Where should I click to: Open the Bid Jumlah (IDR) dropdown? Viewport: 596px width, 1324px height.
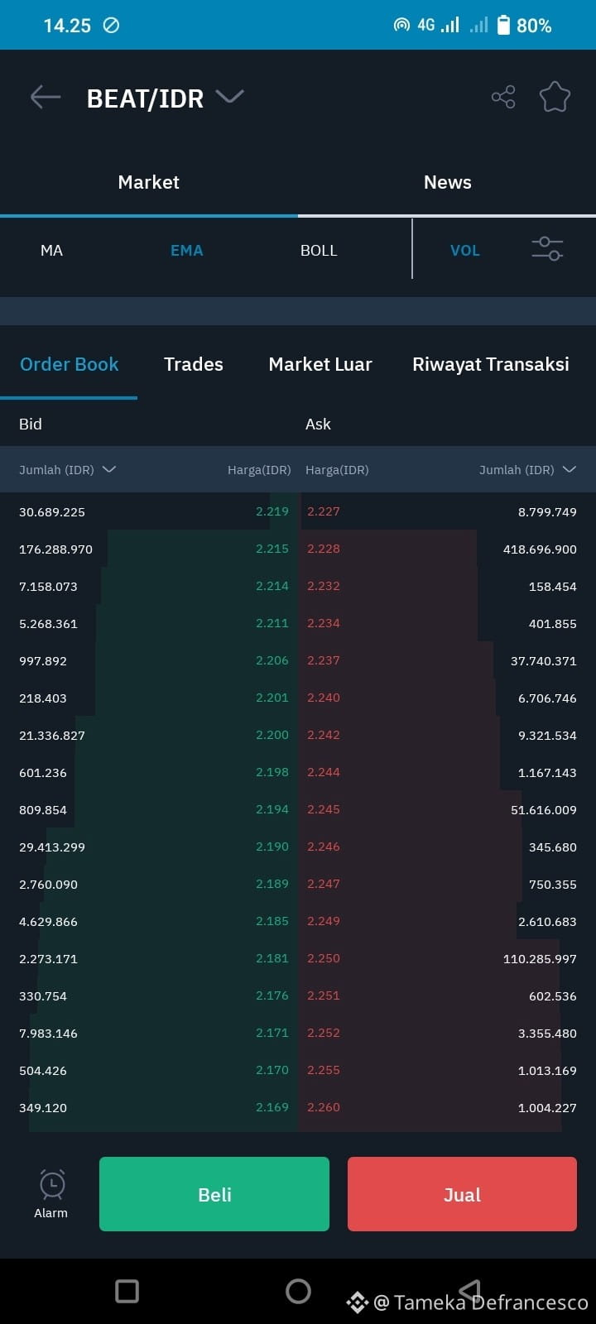click(67, 469)
